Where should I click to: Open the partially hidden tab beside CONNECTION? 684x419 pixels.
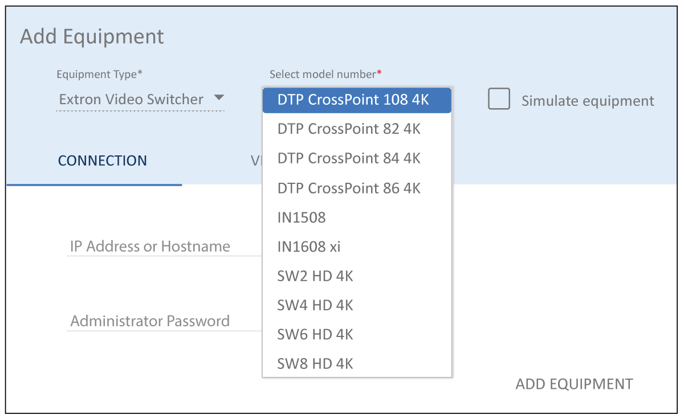point(256,161)
